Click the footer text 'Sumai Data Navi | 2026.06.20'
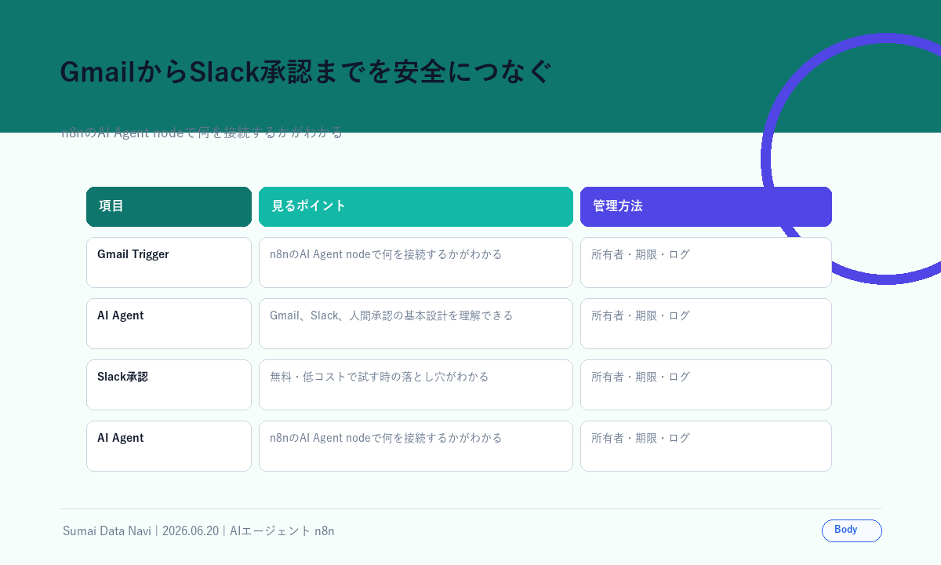The width and height of the screenshot is (941, 565). pyautogui.click(x=141, y=531)
